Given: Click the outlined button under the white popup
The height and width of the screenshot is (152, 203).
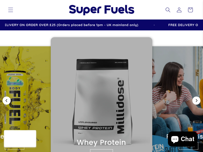Looking at the screenshot, I should click(x=14, y=148).
